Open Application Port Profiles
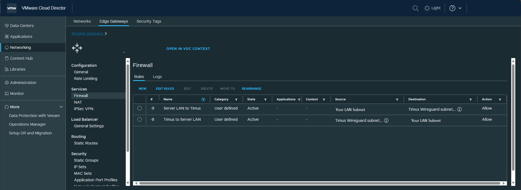521x190 pixels. [96, 180]
